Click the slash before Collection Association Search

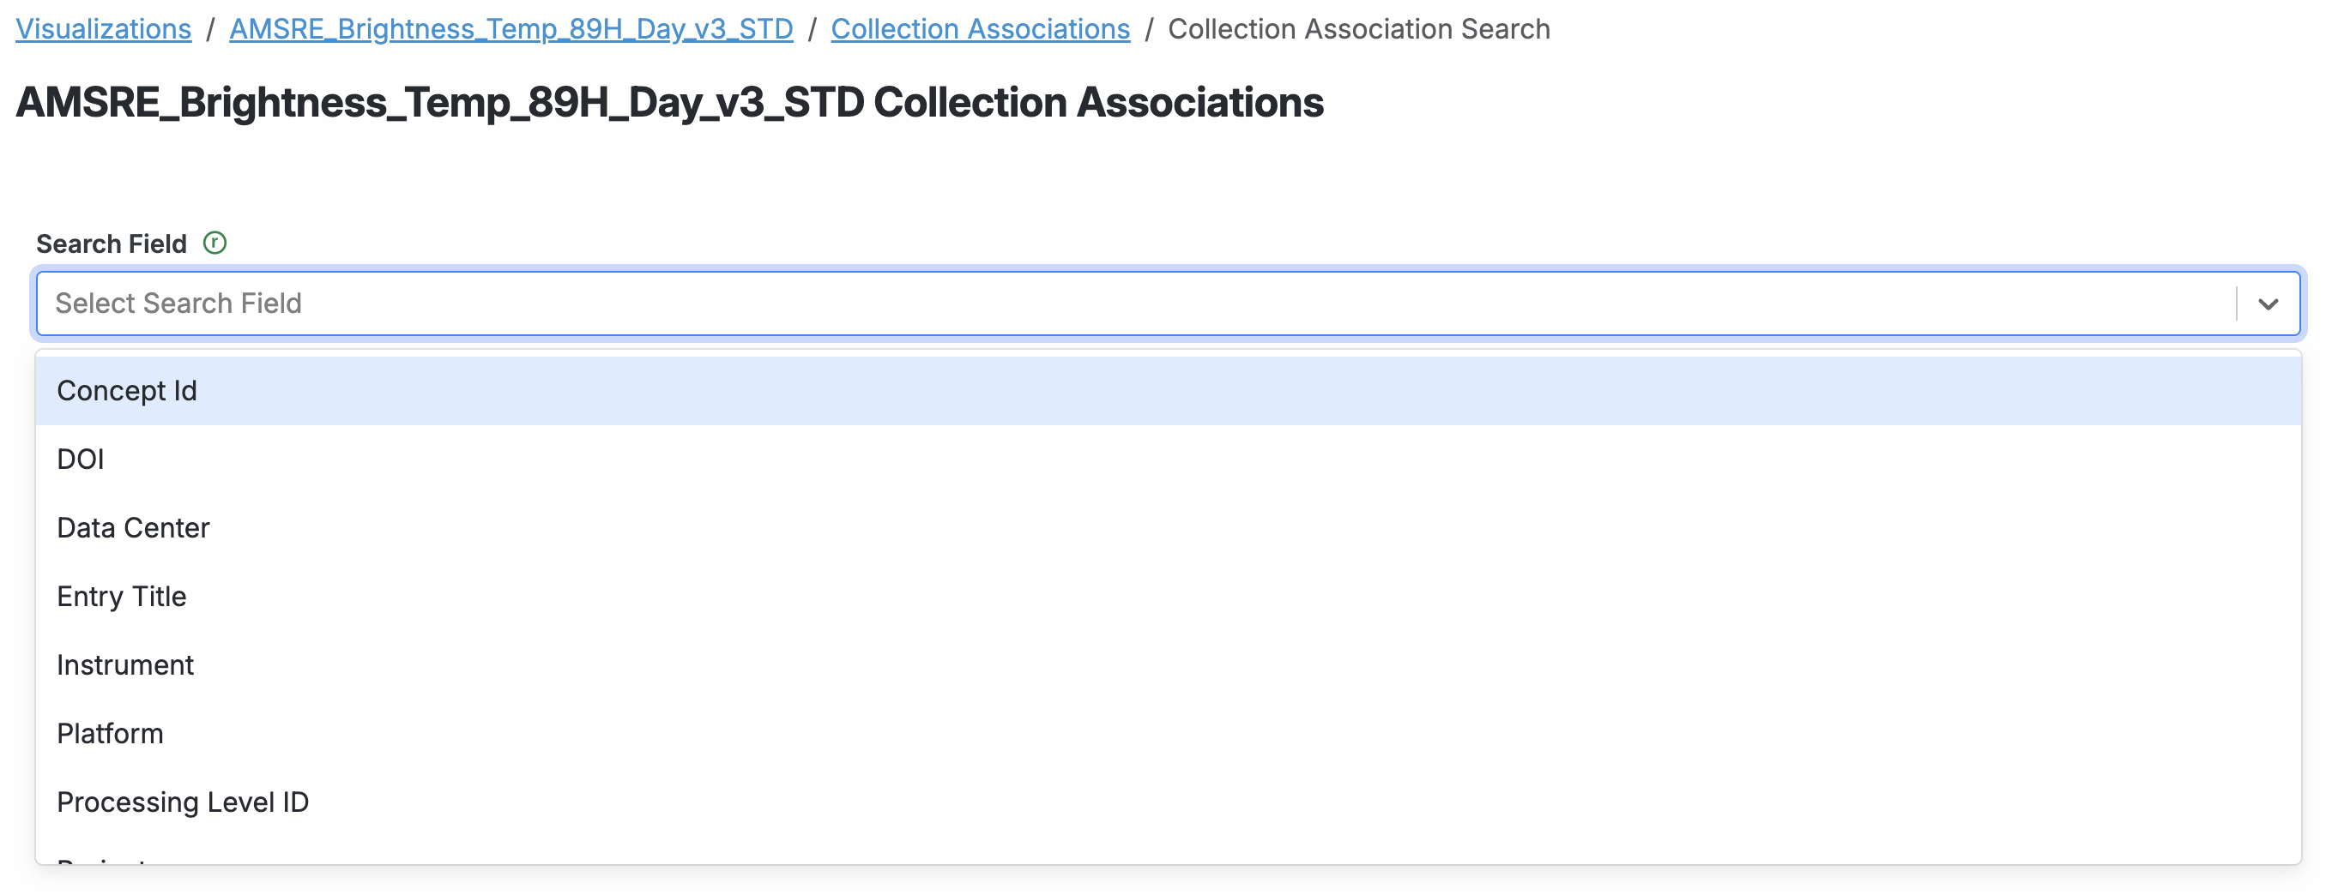coord(1149,29)
